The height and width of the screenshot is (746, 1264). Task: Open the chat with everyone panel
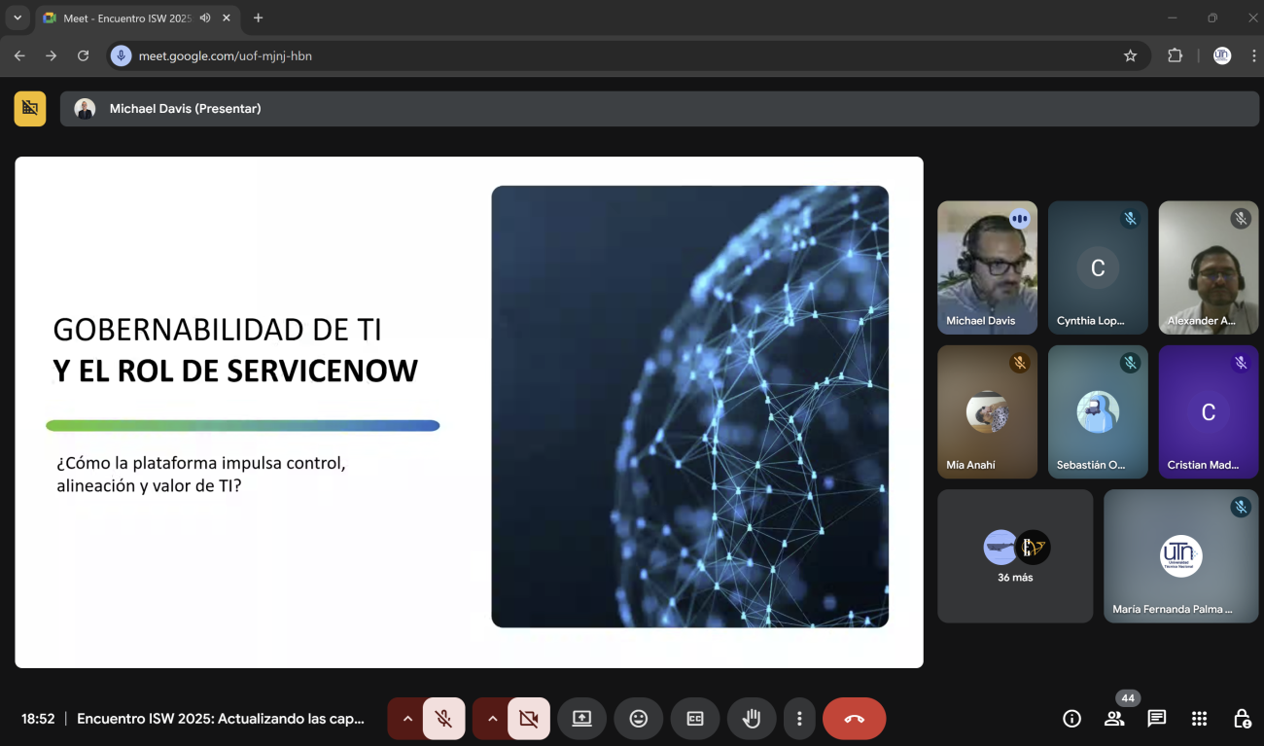pos(1156,719)
